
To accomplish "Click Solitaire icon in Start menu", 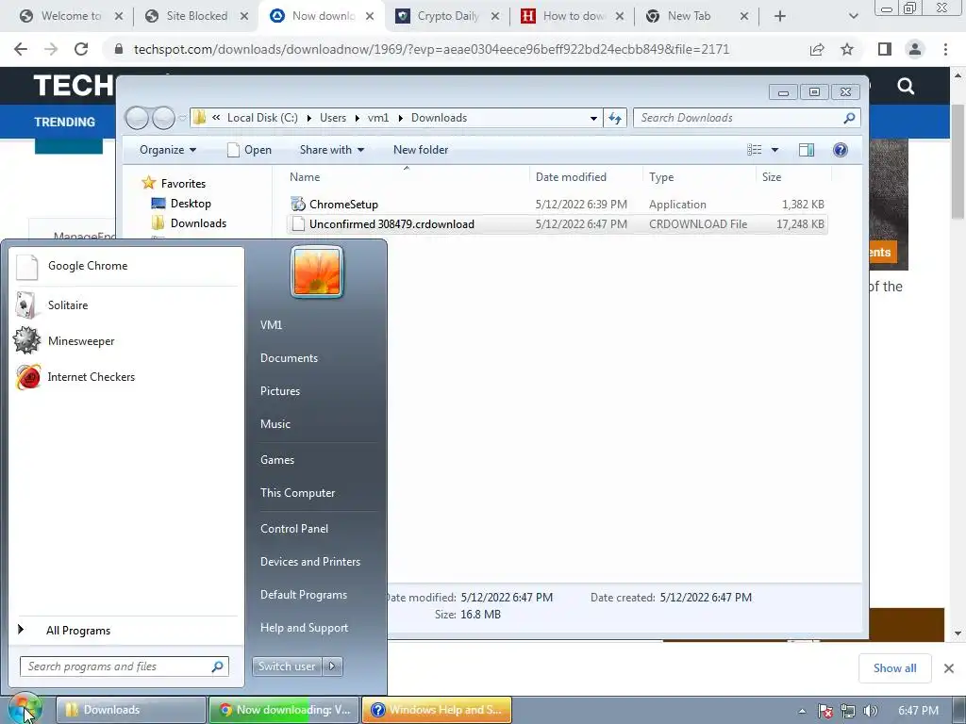I will point(25,305).
